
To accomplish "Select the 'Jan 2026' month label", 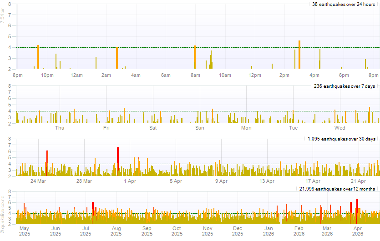I will [x=269, y=231].
